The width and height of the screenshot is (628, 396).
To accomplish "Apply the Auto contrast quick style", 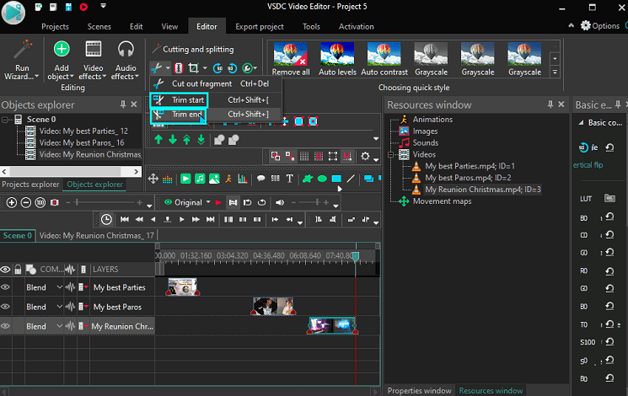I will pyautogui.click(x=384, y=59).
